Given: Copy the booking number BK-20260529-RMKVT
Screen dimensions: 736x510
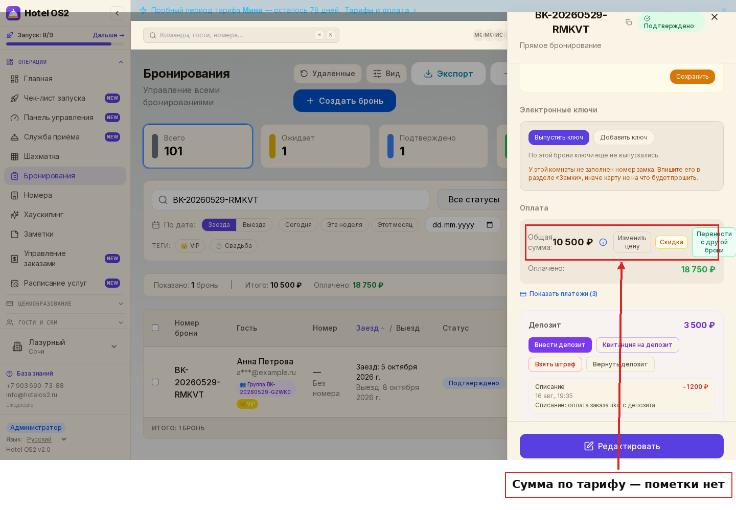Looking at the screenshot, I should click(x=629, y=22).
